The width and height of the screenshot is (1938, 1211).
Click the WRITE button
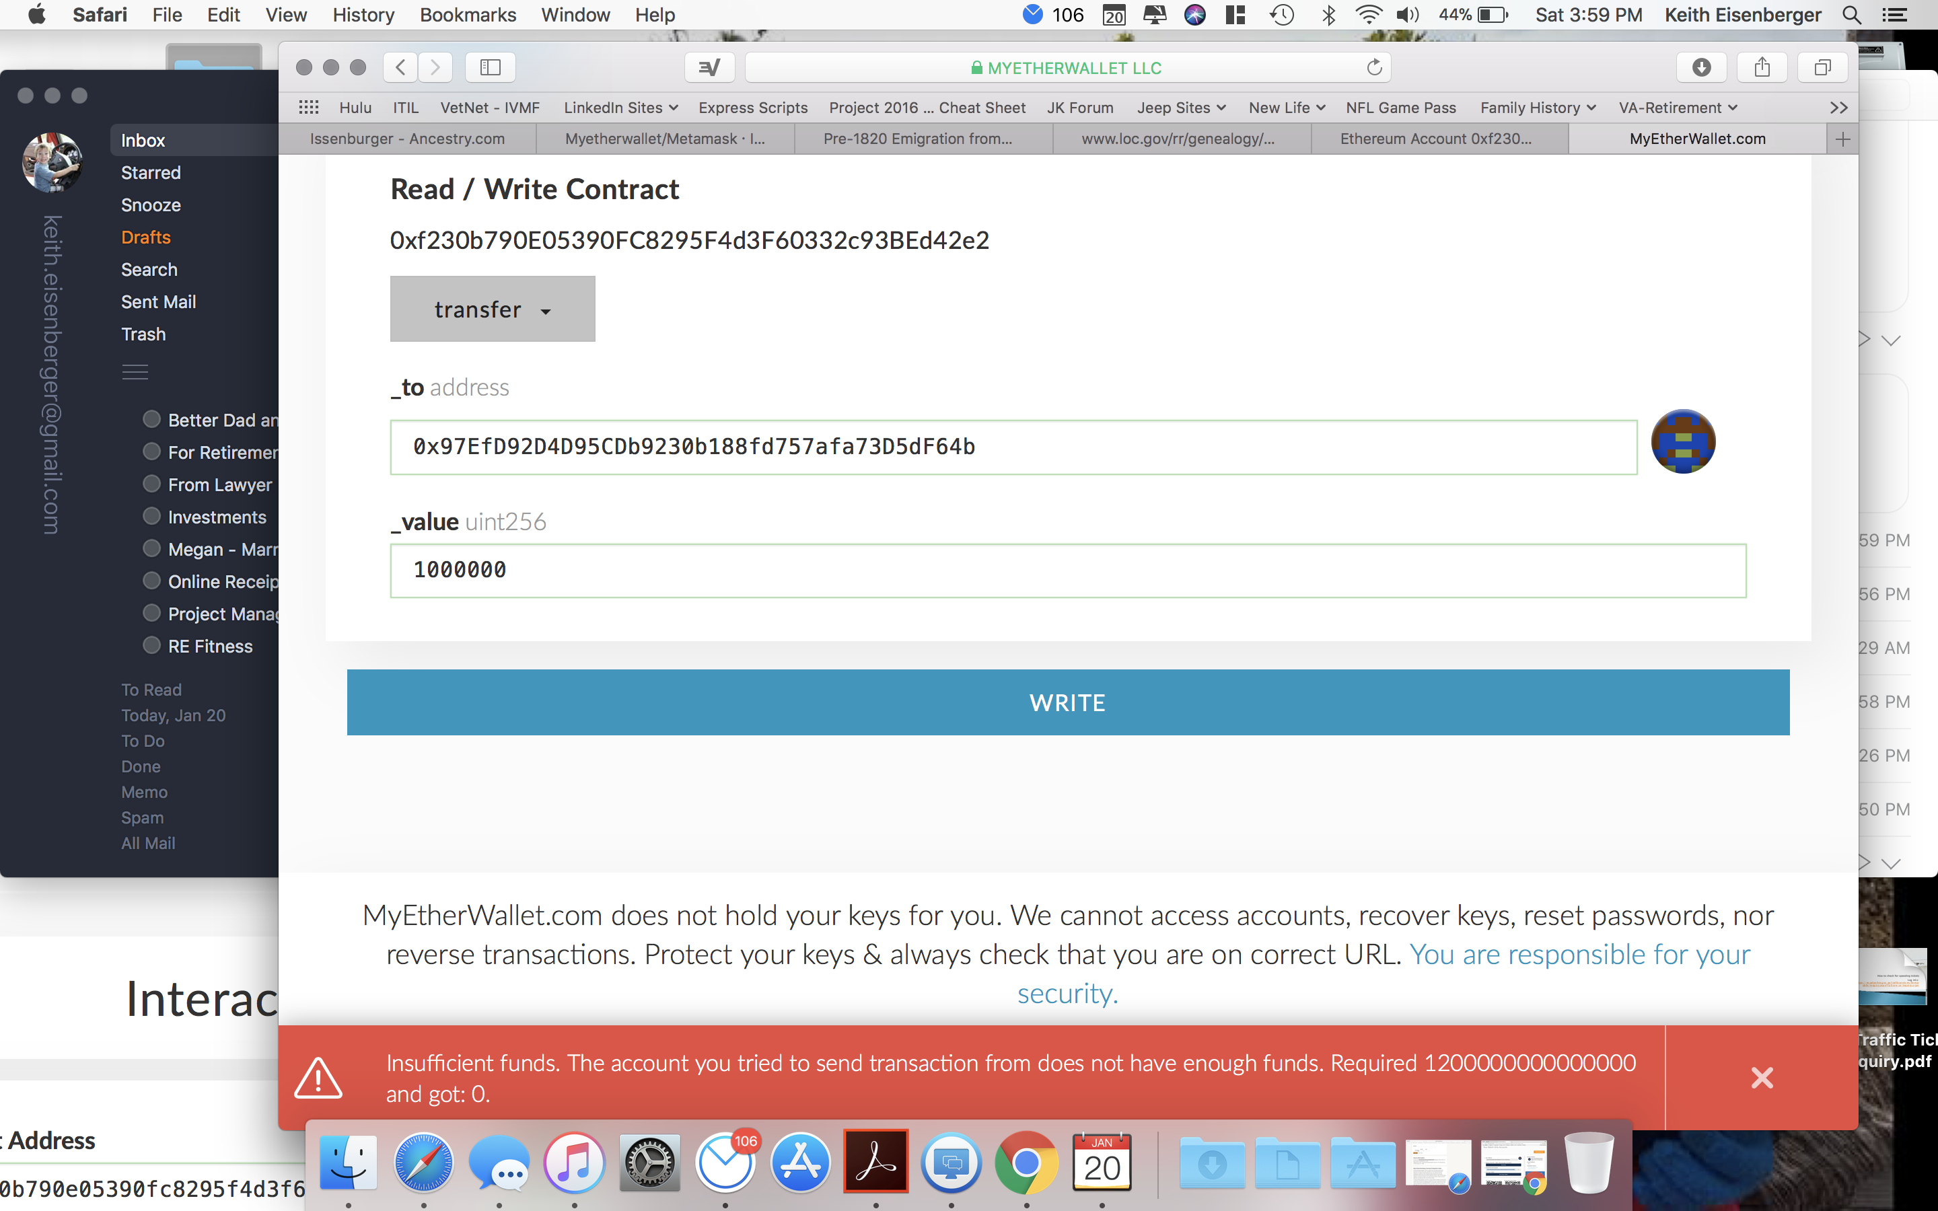1067,702
